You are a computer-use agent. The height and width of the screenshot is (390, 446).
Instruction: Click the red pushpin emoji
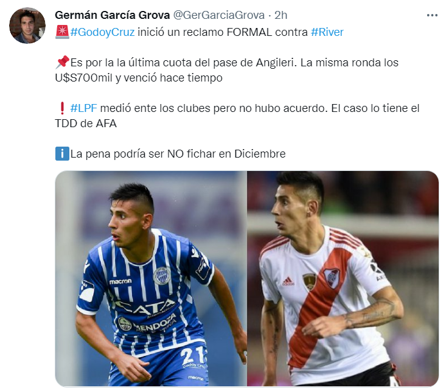[62, 62]
